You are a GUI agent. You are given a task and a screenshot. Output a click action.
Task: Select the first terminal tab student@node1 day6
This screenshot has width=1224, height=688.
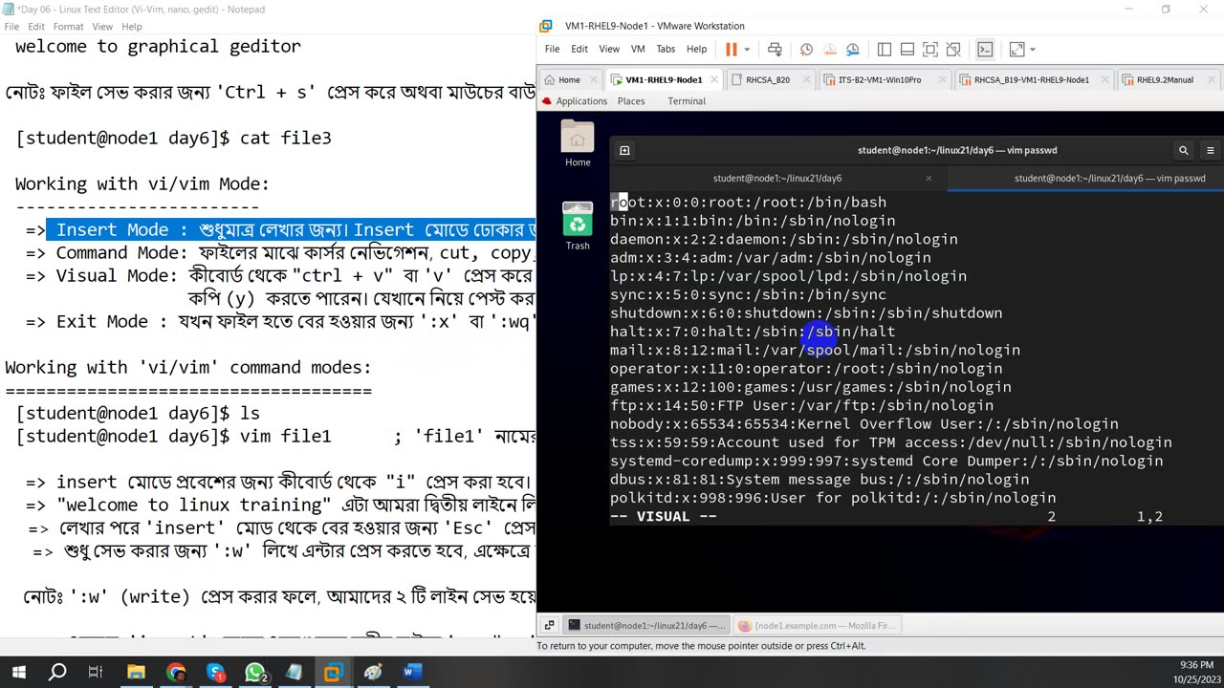click(776, 178)
